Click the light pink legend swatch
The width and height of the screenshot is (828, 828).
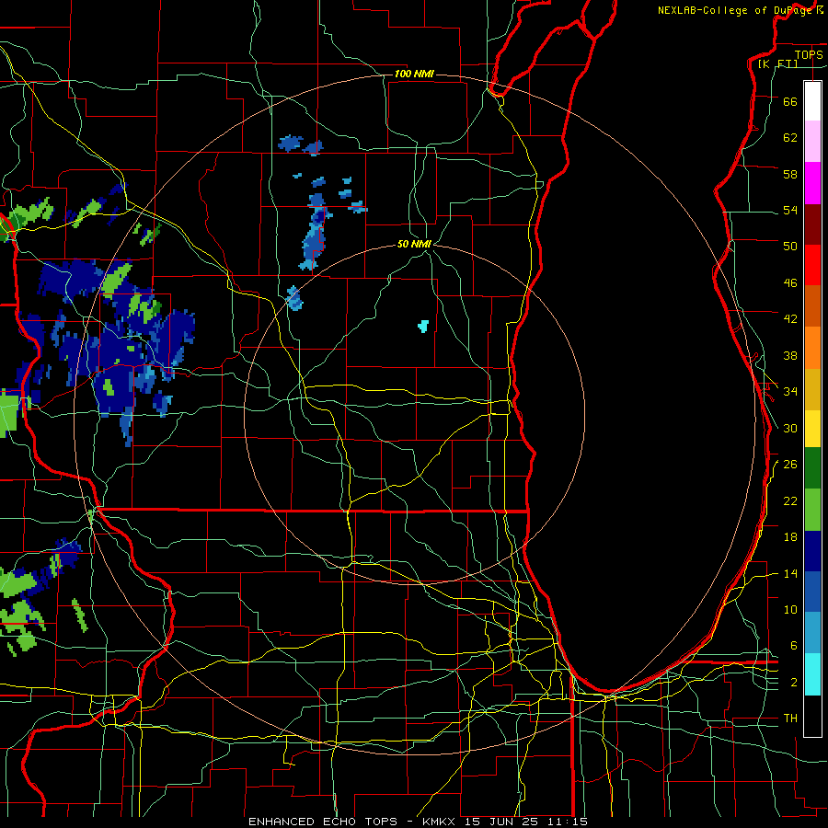812,142
